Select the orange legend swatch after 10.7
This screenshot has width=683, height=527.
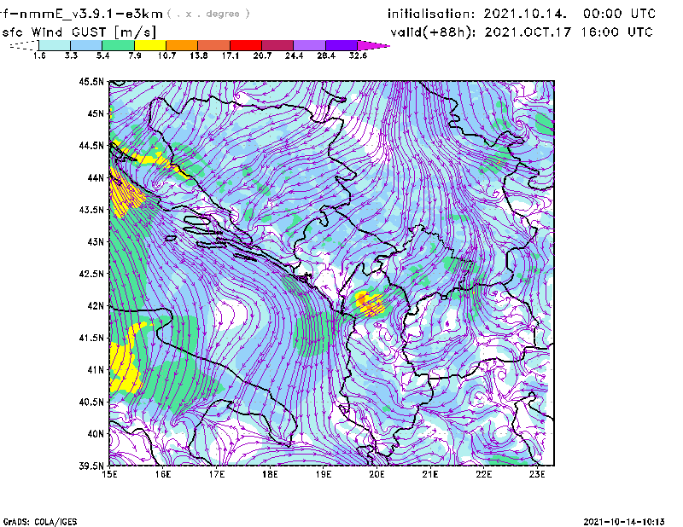(182, 45)
